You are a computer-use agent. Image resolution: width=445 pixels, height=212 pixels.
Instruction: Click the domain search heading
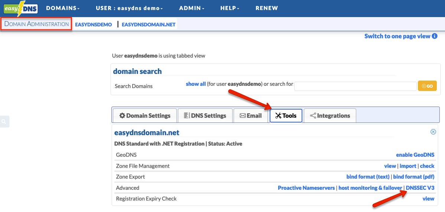point(137,71)
